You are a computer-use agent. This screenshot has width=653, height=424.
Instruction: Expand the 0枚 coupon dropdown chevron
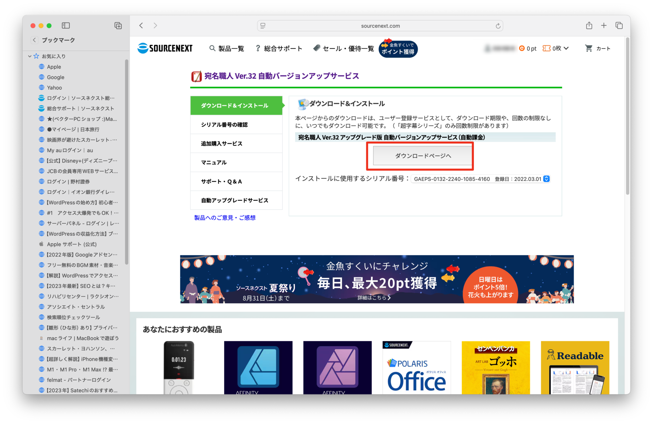tap(566, 48)
